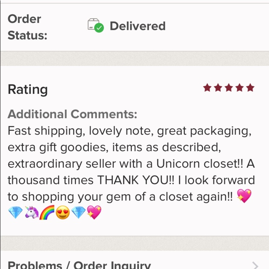This screenshot has height=269, width=269.
Task: Click the heart-eyes smiley emoji
Action: tap(63, 213)
